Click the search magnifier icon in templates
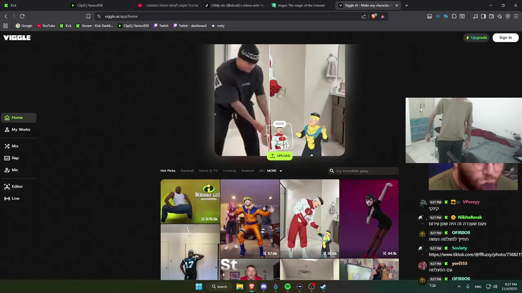This screenshot has height=293, width=522. [x=332, y=171]
